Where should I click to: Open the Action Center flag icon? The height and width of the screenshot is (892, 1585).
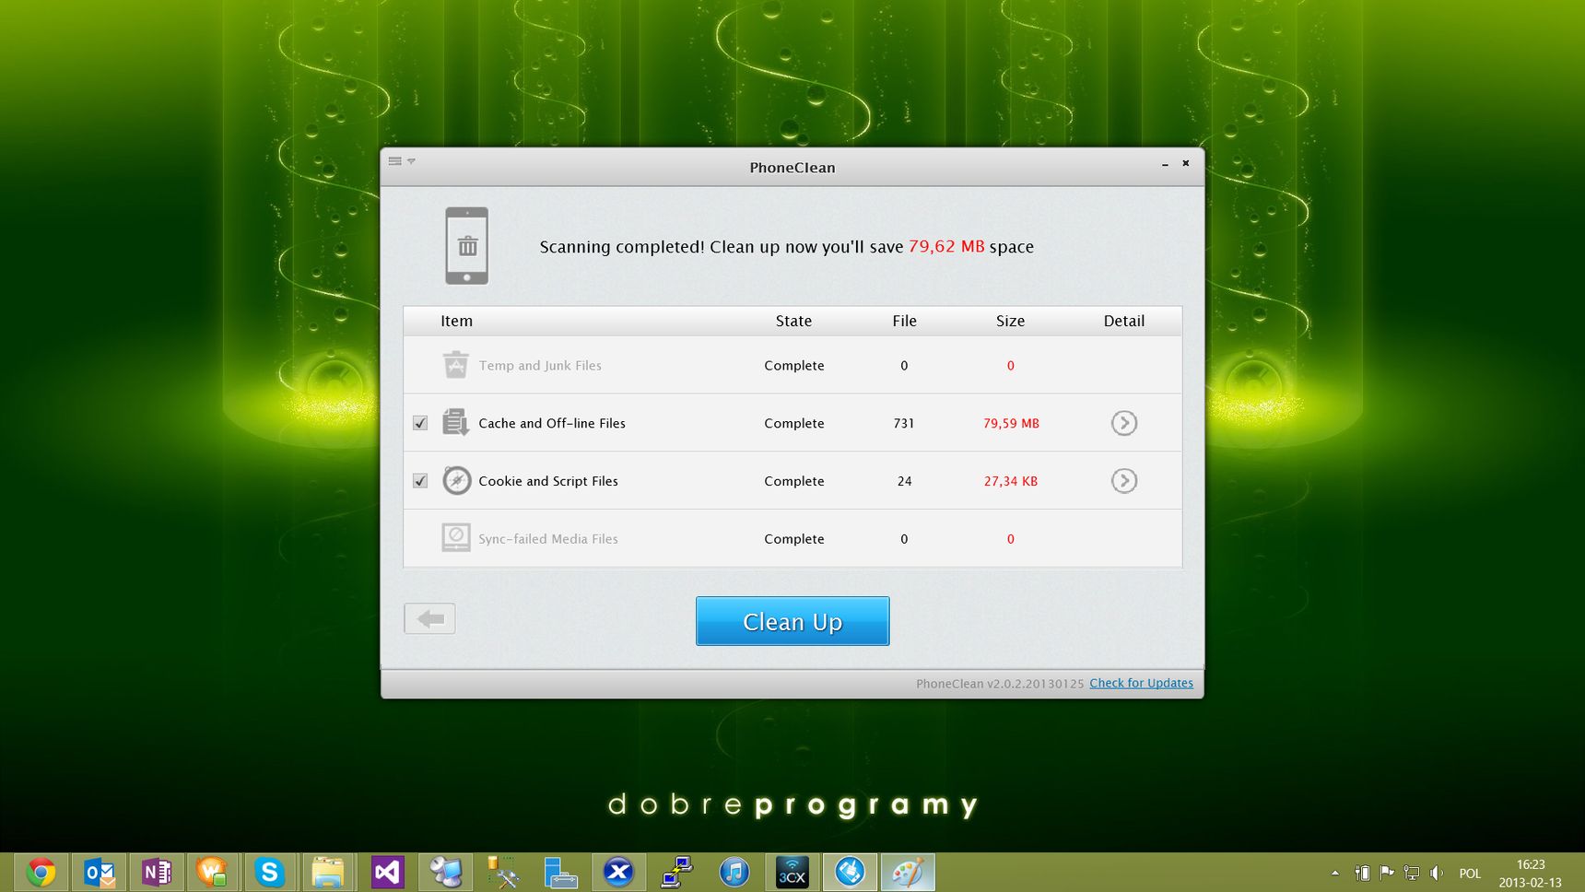point(1387,873)
